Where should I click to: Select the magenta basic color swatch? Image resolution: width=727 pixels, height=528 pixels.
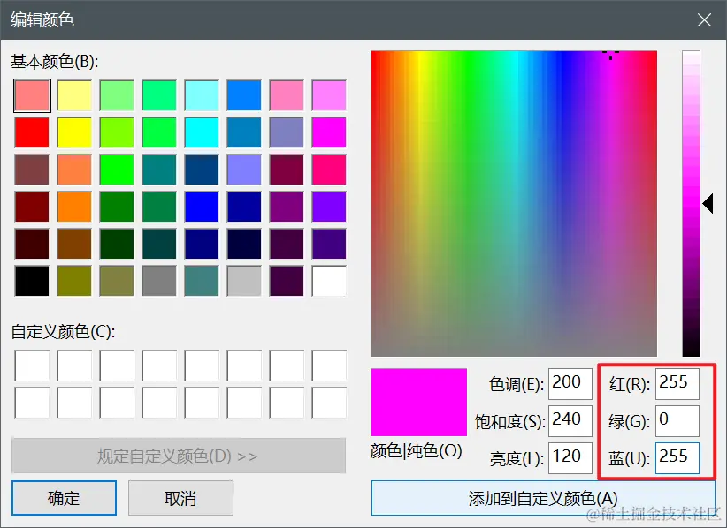point(328,132)
